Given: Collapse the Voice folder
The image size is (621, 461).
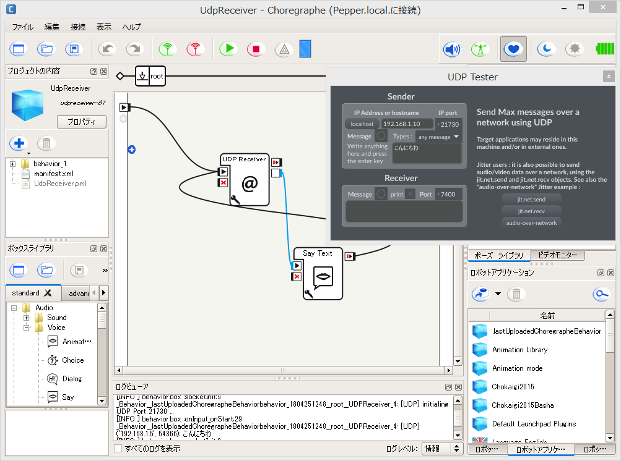Looking at the screenshot, I should click(x=26, y=328).
